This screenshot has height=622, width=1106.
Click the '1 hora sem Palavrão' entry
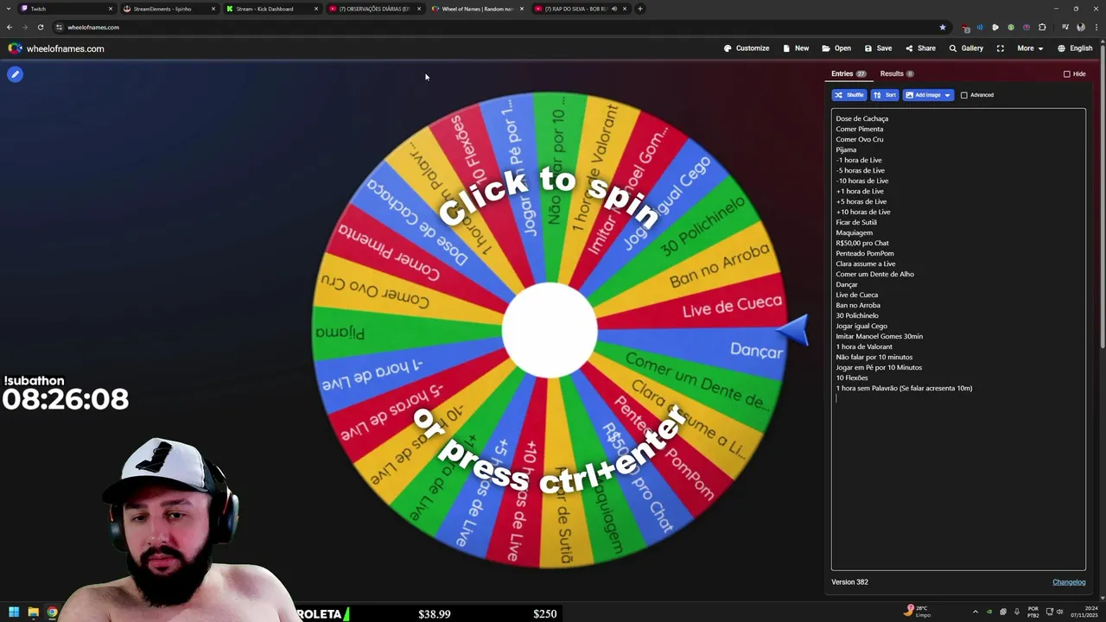click(904, 388)
